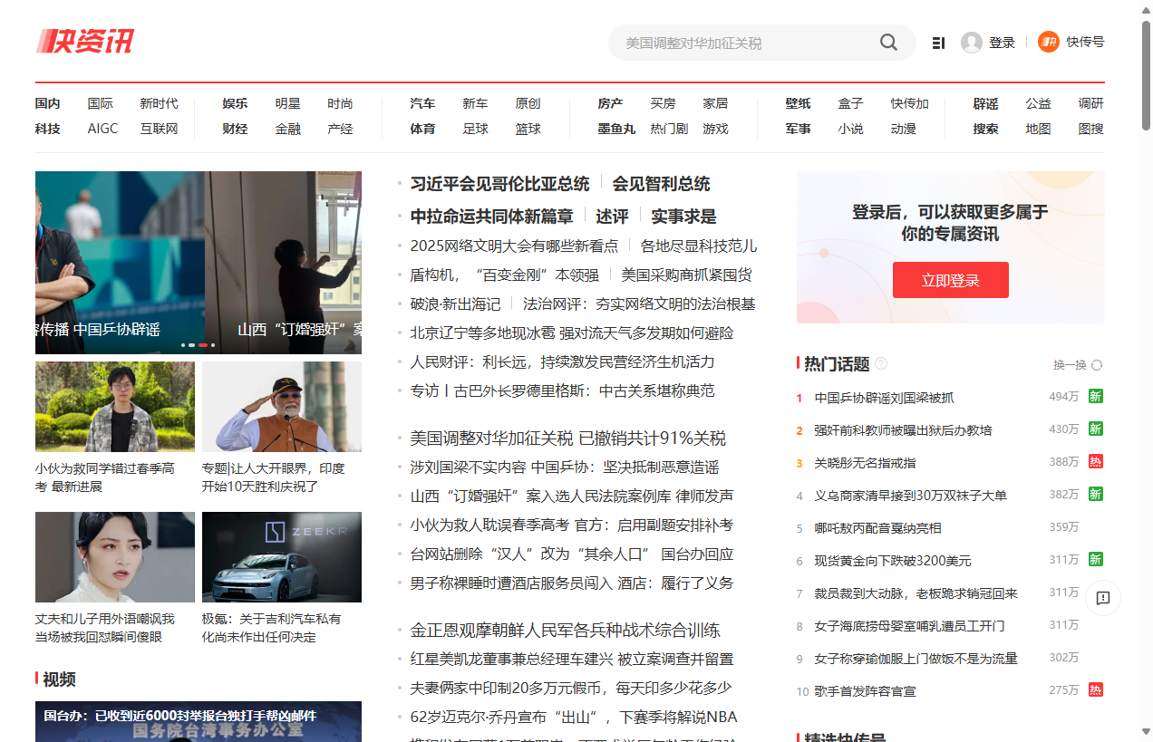Expand more hot topics via 换一换
Image resolution: width=1153 pixels, height=742 pixels.
[x=1071, y=364]
